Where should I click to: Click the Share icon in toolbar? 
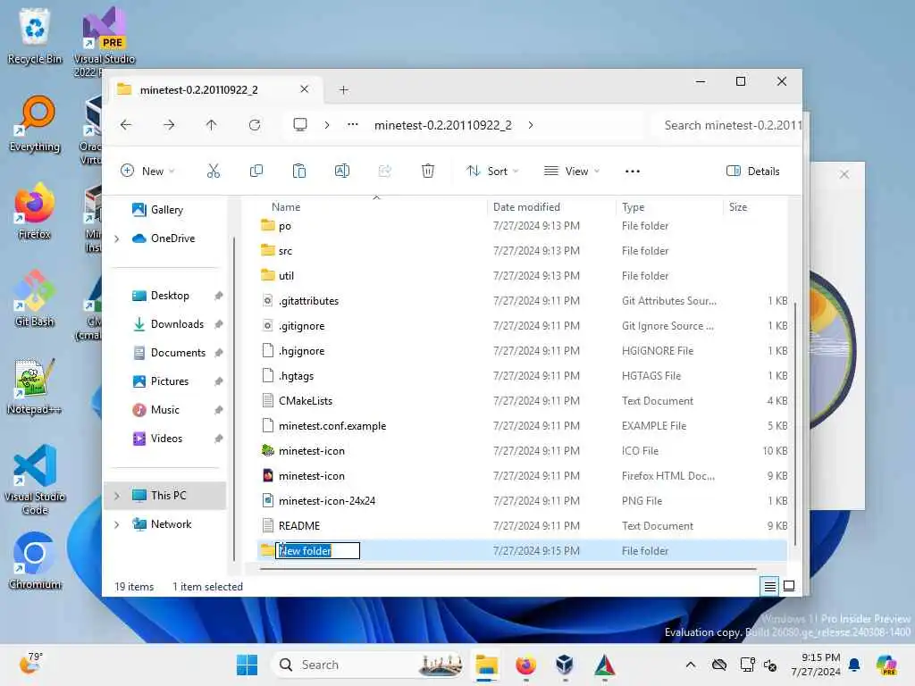(x=384, y=171)
